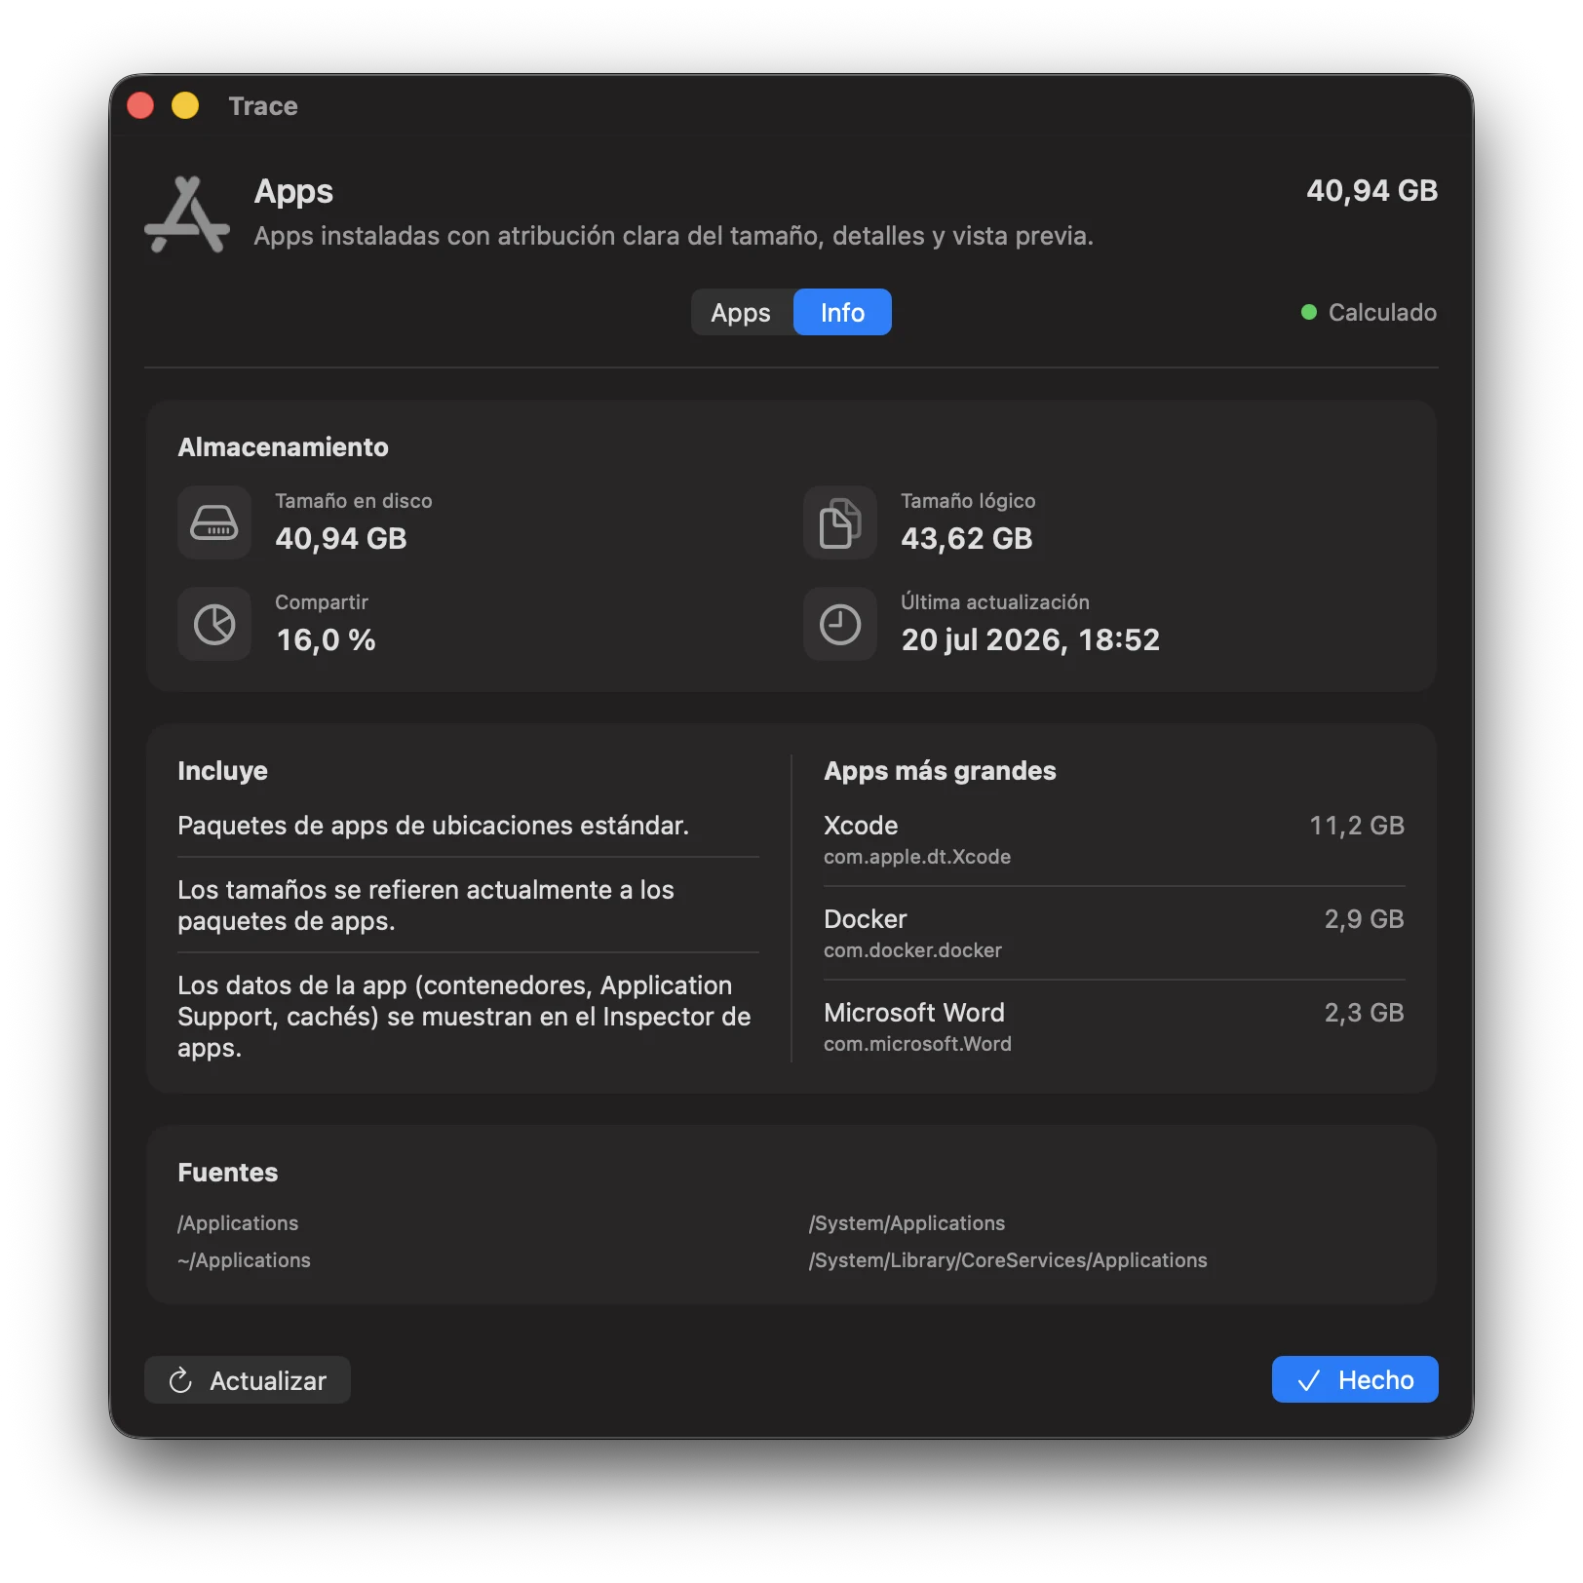1583x1583 pixels.
Task: Click the App Store Apps category icon
Action: [x=187, y=214]
